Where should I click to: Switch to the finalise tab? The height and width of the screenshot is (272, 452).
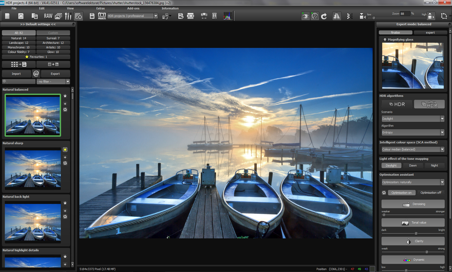pyautogui.click(x=395, y=33)
